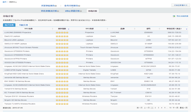Image resolution: width=191 pixels, height=112 pixels.
Task: Switch to eBay供需分析 sub-tab
Action: coord(72,11)
